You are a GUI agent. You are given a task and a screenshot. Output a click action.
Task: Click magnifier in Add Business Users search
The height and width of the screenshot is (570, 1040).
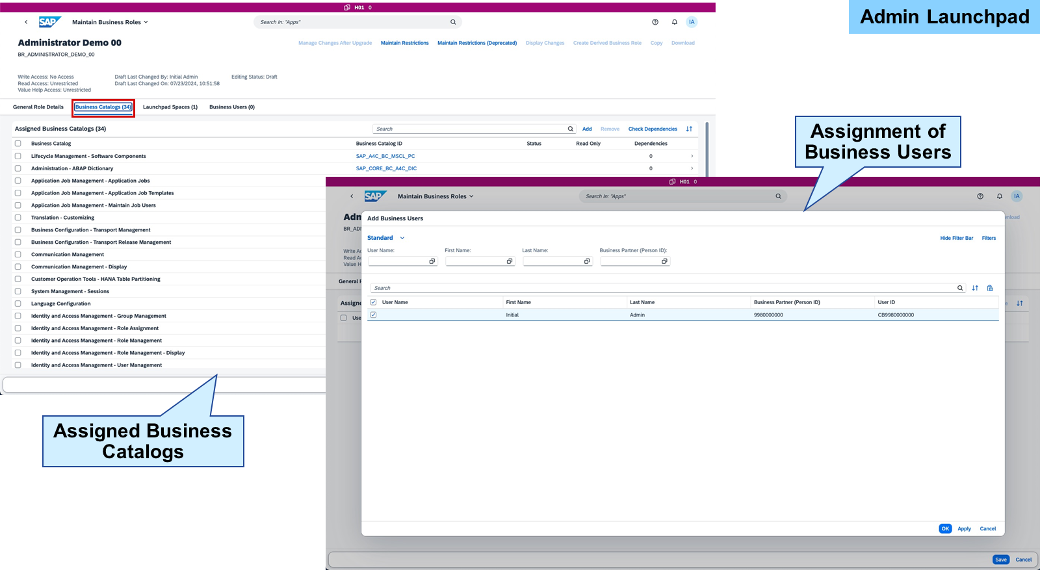point(960,288)
